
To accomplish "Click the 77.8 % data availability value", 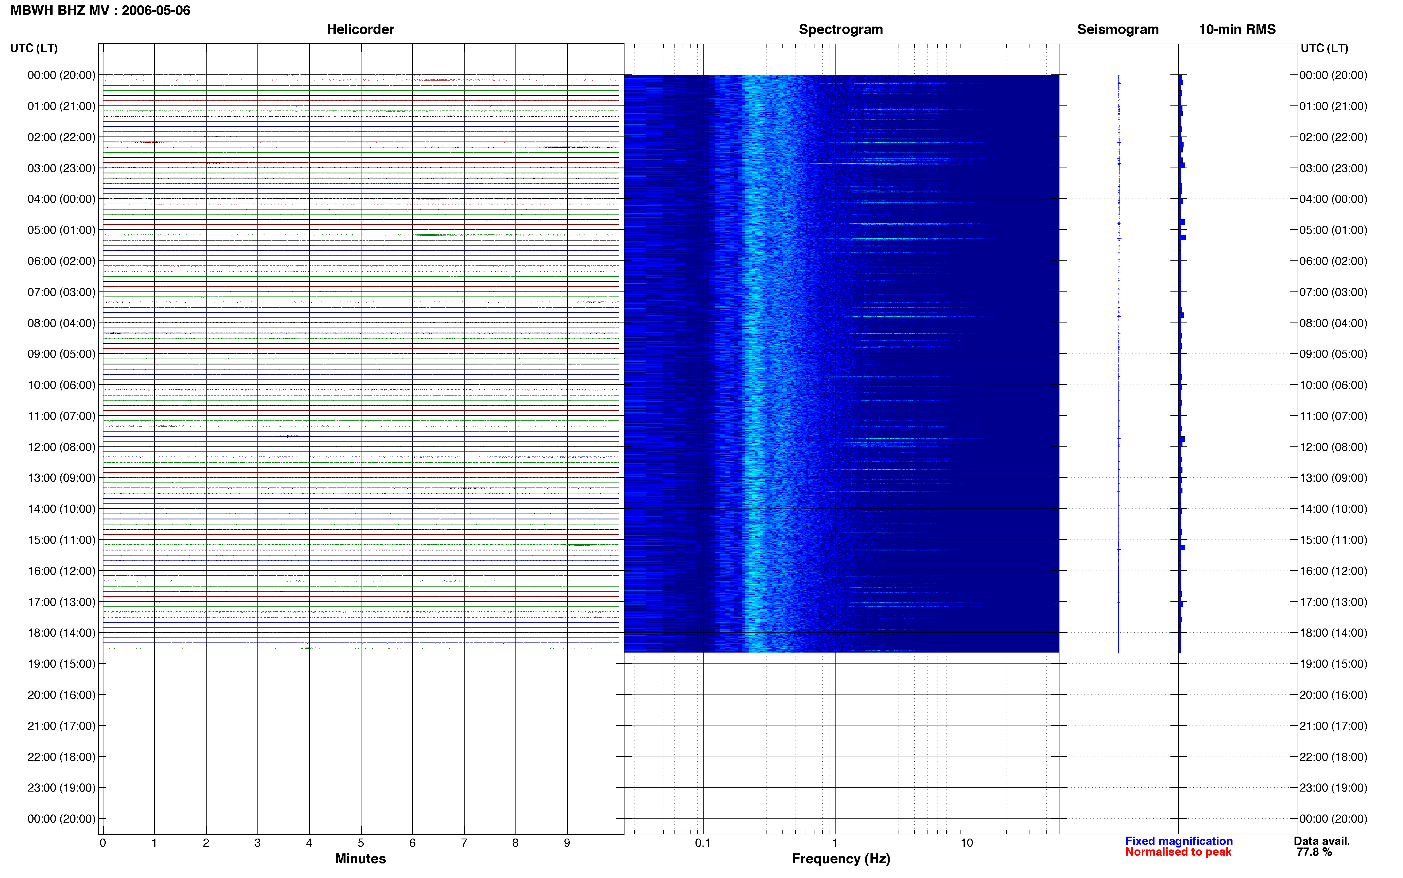I will point(1314,852).
